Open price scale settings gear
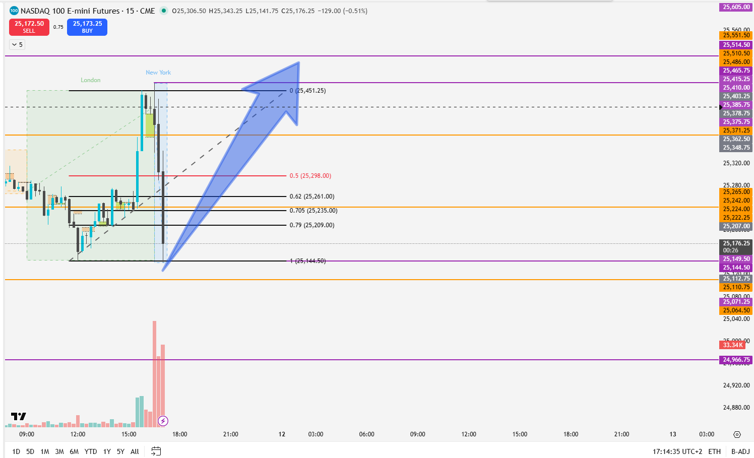Screen dimensions: 754x458 point(737,434)
